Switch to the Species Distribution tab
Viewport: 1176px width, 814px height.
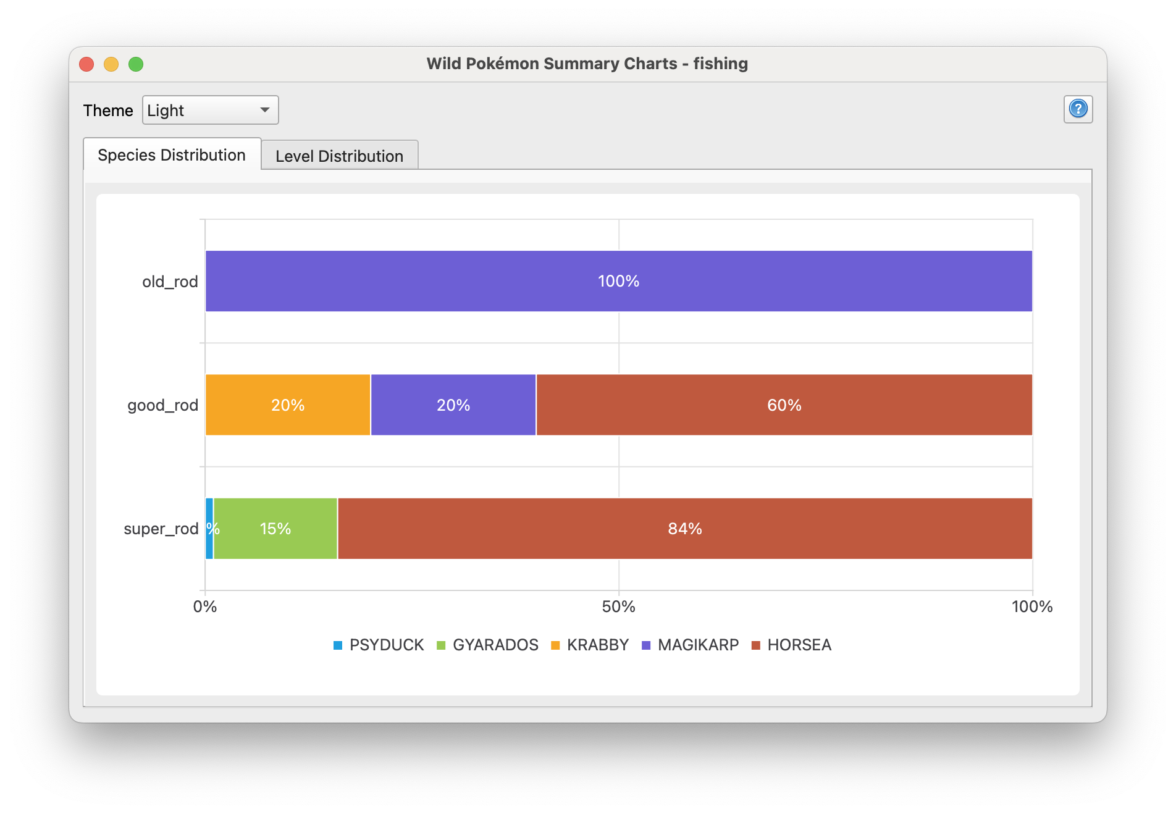[x=172, y=154]
